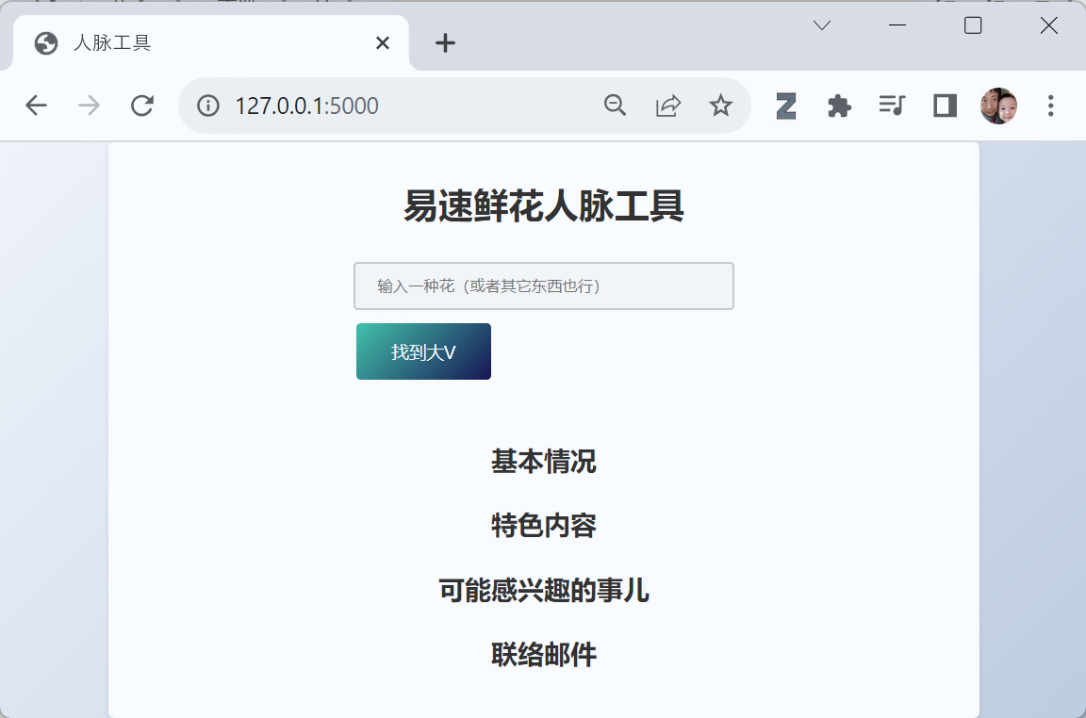
Task: Click the zoom out magnifier icon
Action: (616, 106)
